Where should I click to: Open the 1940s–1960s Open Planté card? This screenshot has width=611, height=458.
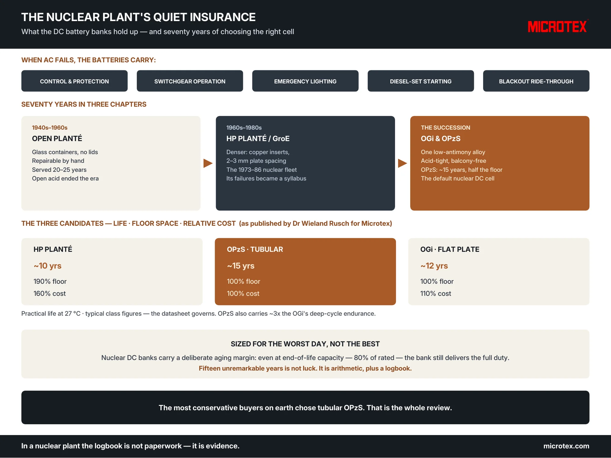pos(111,163)
